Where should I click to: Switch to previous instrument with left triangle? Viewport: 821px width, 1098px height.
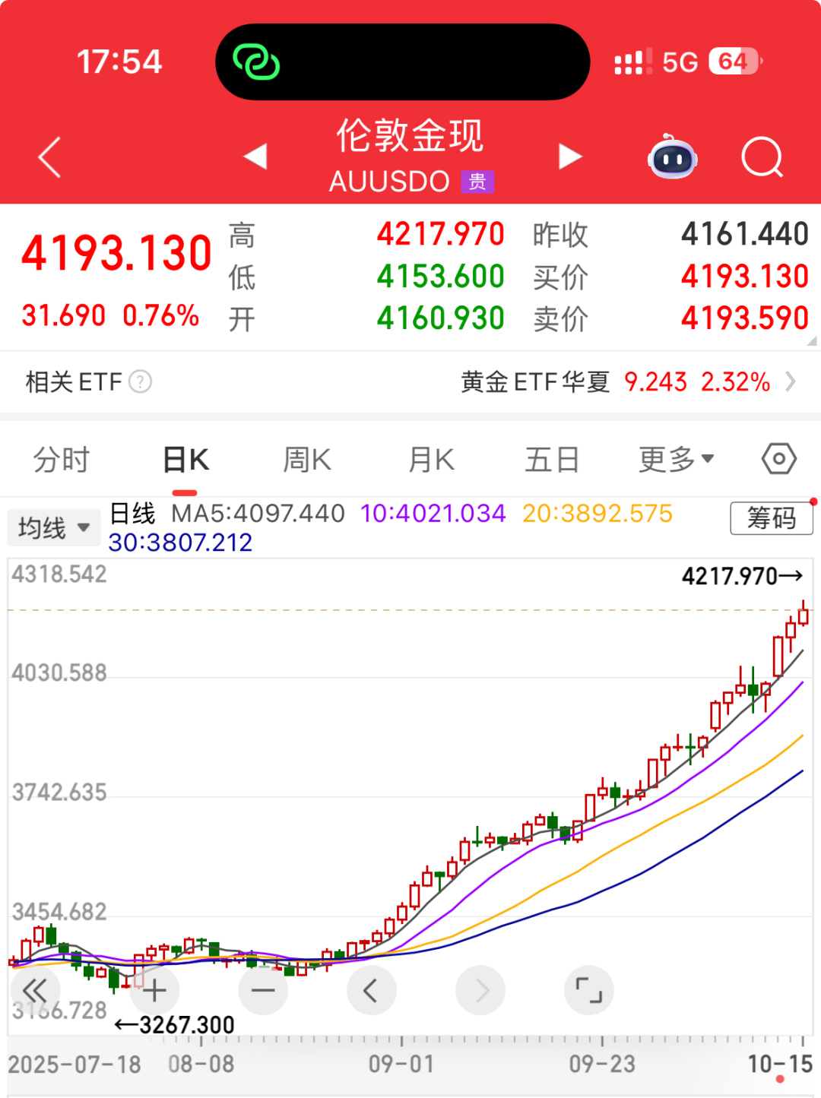pyautogui.click(x=255, y=157)
